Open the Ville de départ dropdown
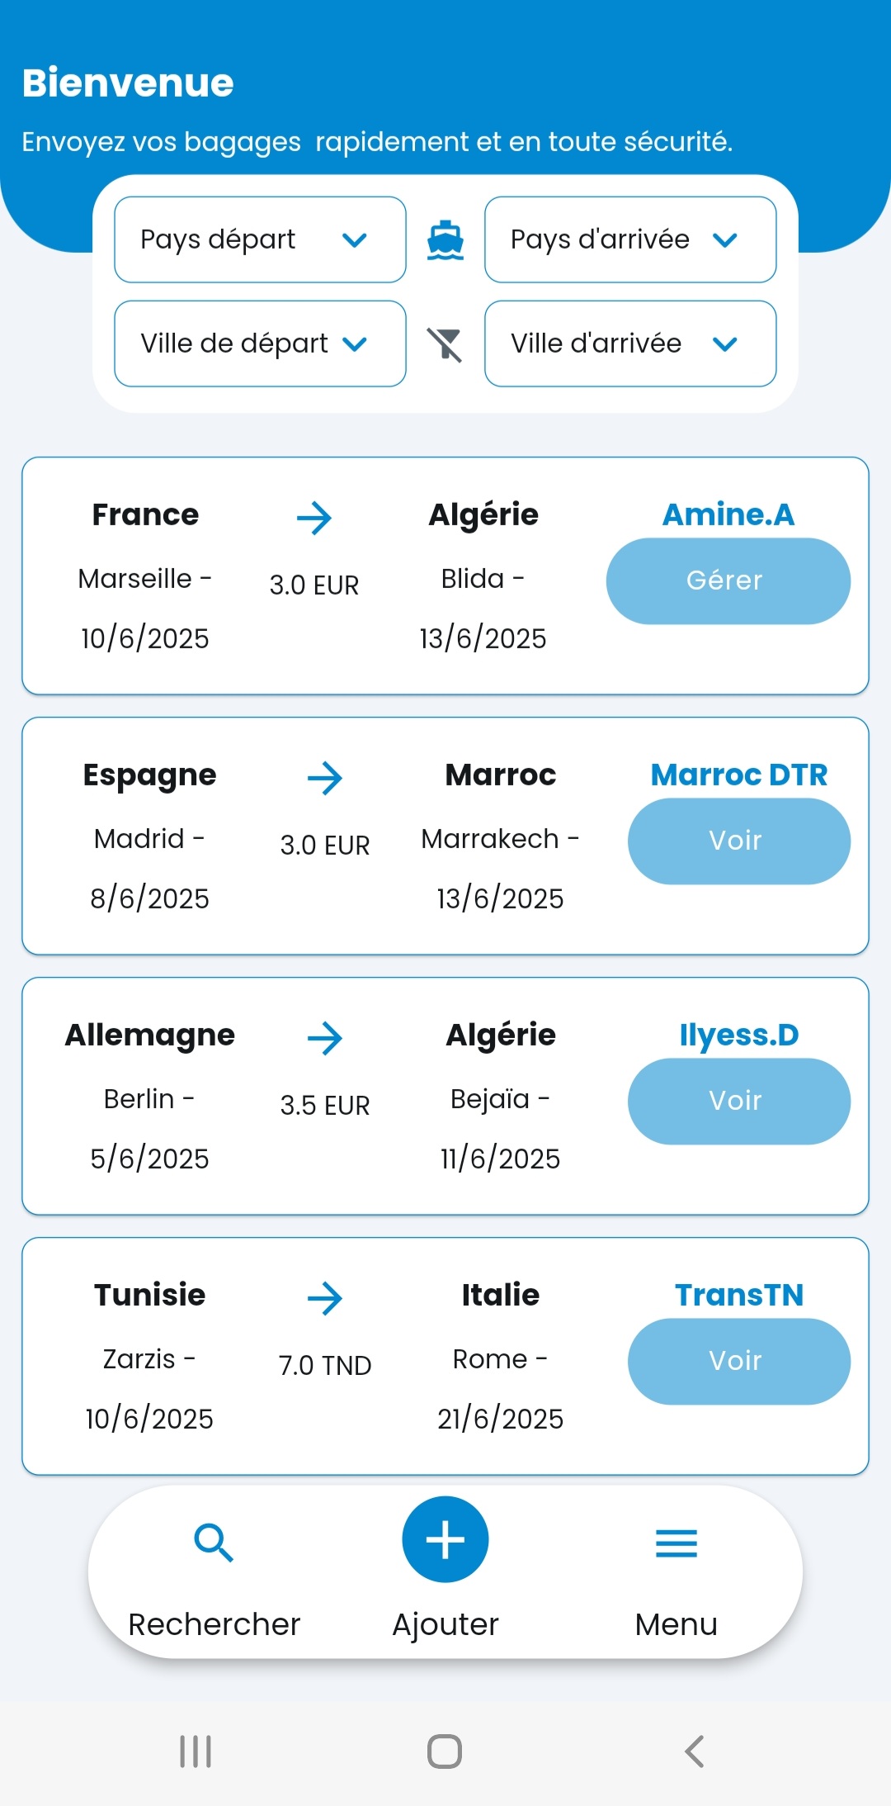This screenshot has height=1806, width=891. click(x=260, y=344)
